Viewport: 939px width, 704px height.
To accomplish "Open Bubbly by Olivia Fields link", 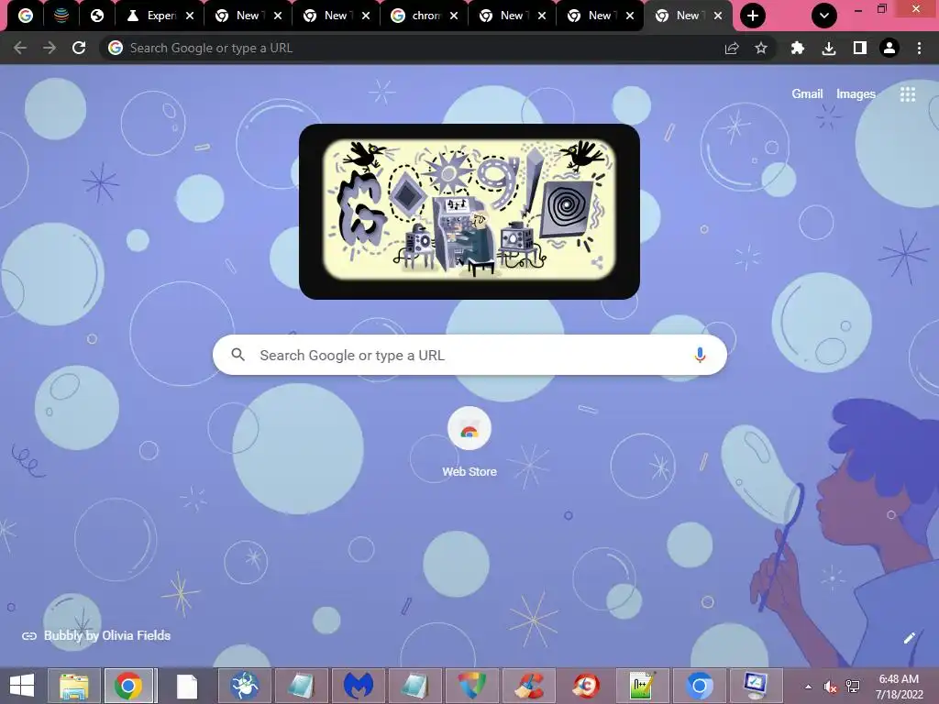I will tap(107, 636).
